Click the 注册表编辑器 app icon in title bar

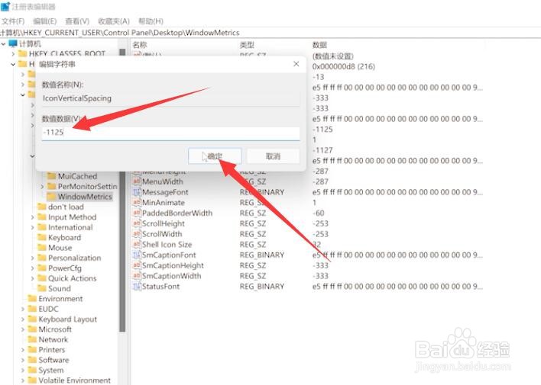[x=5, y=7]
